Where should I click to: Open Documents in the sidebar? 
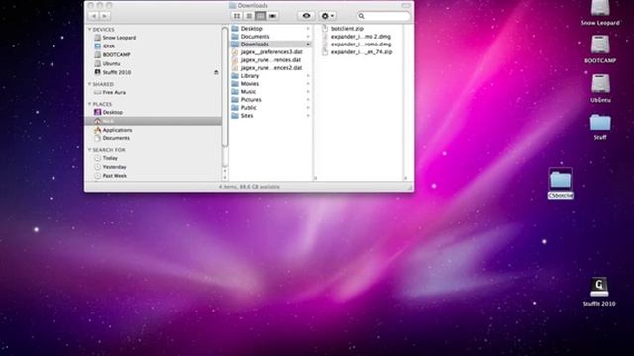click(112, 138)
